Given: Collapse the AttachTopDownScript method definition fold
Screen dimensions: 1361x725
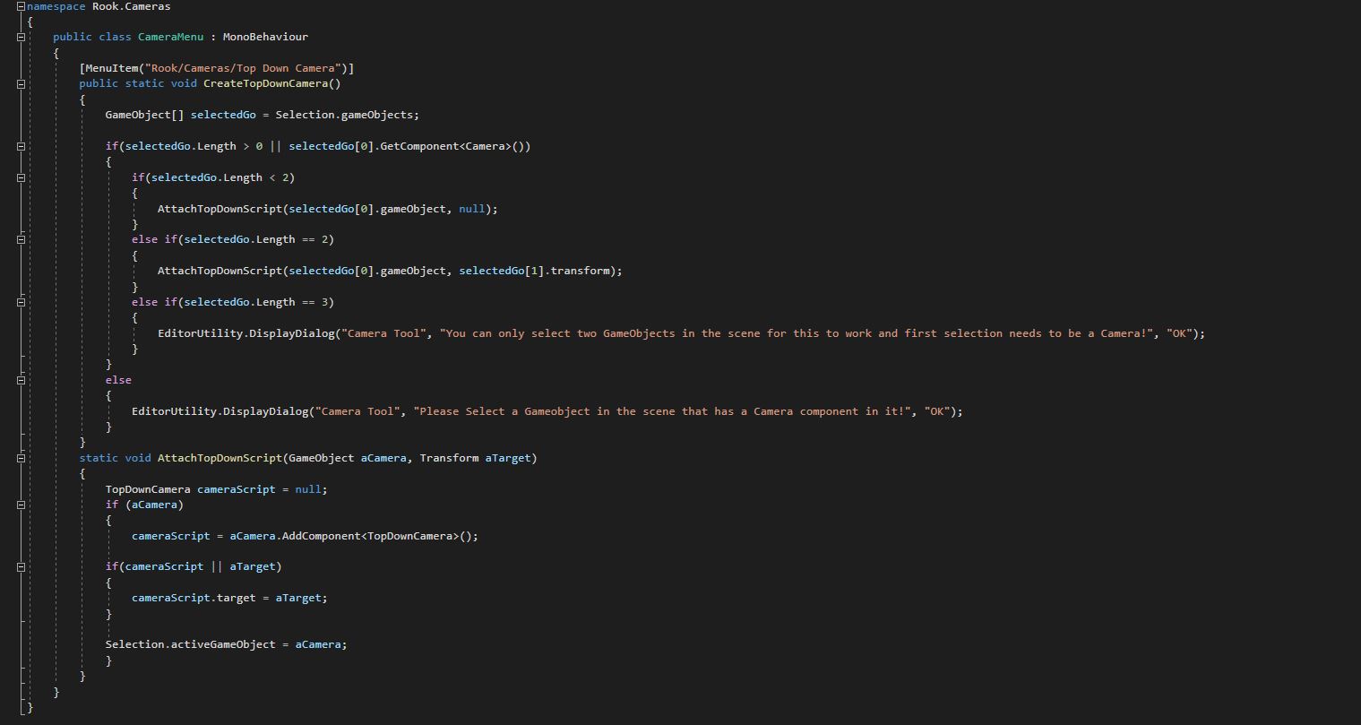Looking at the screenshot, I should click(x=21, y=458).
